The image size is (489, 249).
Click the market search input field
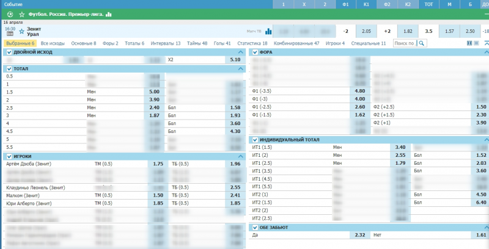pyautogui.click(x=403, y=43)
